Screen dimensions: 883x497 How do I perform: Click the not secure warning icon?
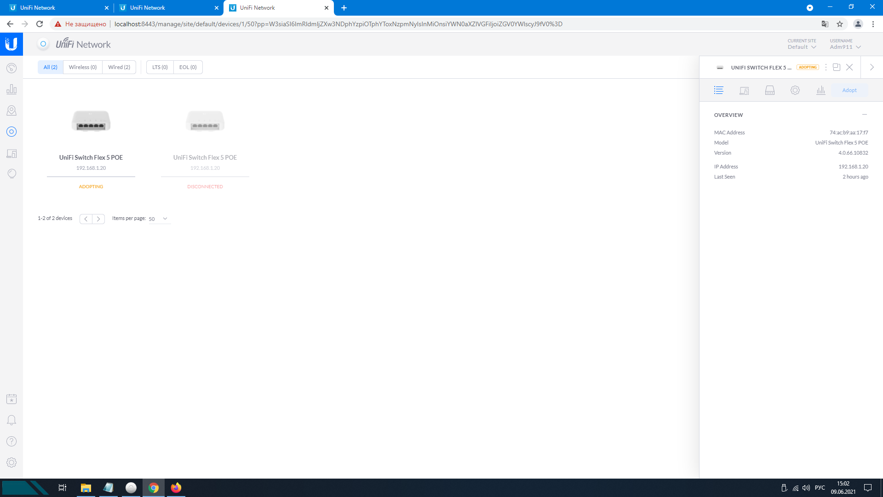coord(58,24)
